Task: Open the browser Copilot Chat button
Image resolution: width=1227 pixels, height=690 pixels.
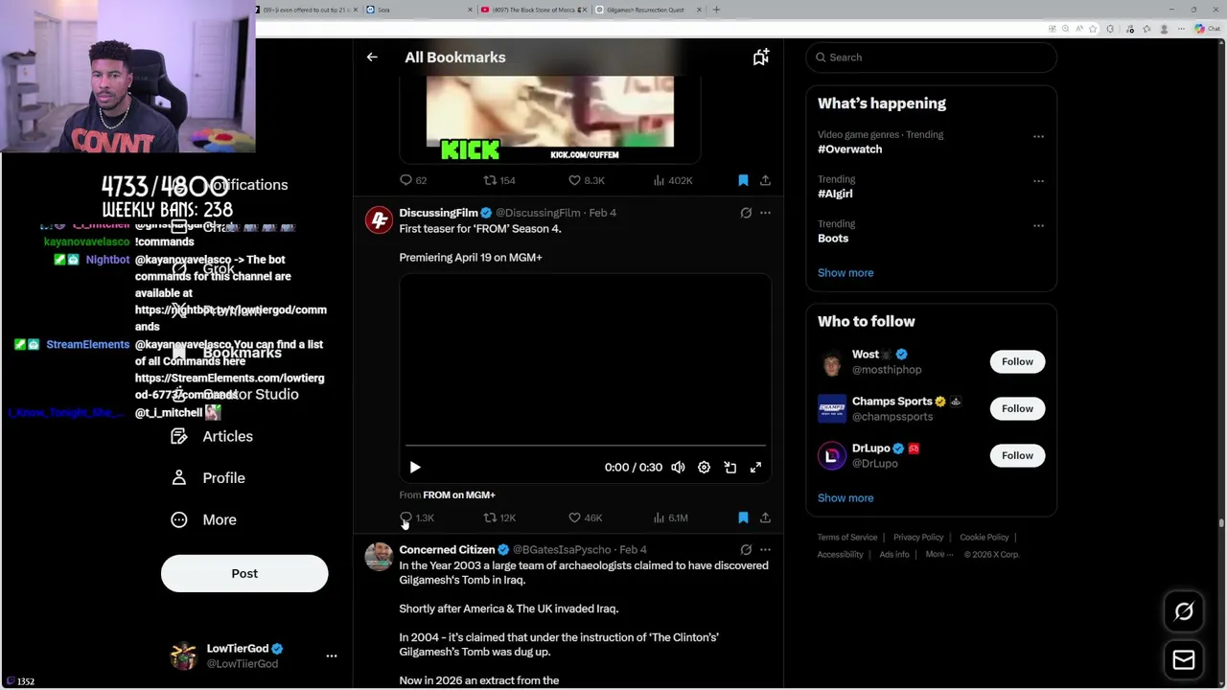Action: coord(1206,29)
